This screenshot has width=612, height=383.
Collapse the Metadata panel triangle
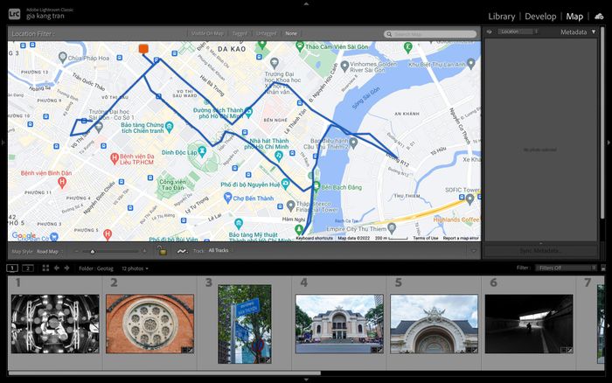click(594, 31)
